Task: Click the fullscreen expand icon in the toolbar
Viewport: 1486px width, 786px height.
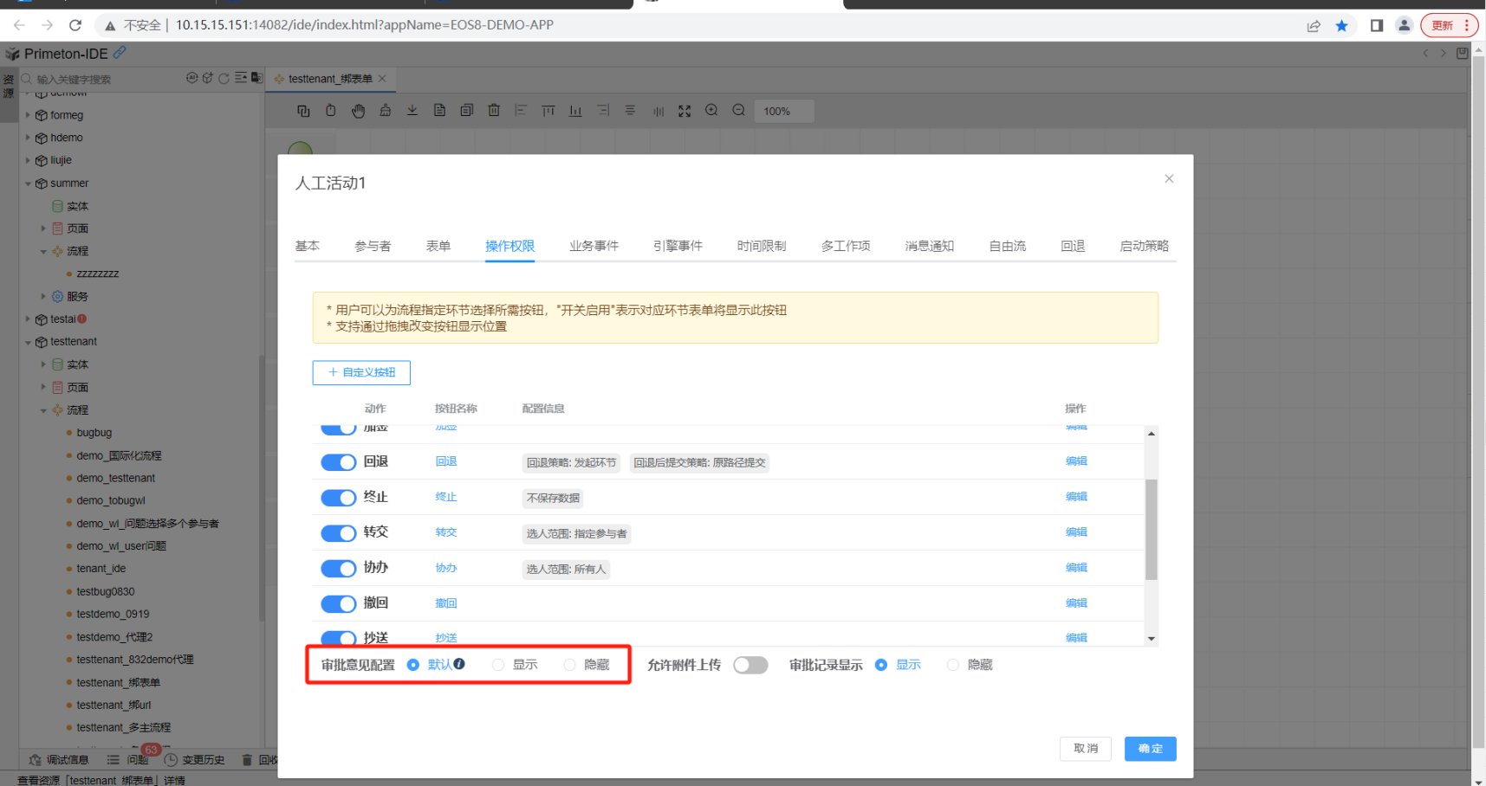Action: (x=685, y=111)
